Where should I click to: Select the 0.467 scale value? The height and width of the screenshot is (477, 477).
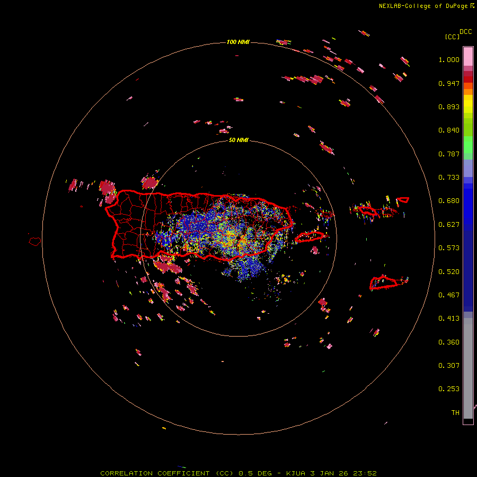click(449, 295)
